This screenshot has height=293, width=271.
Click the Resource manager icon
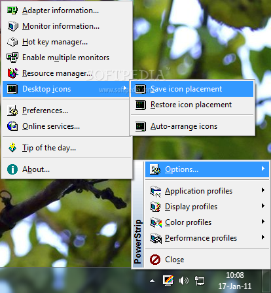[12, 73]
